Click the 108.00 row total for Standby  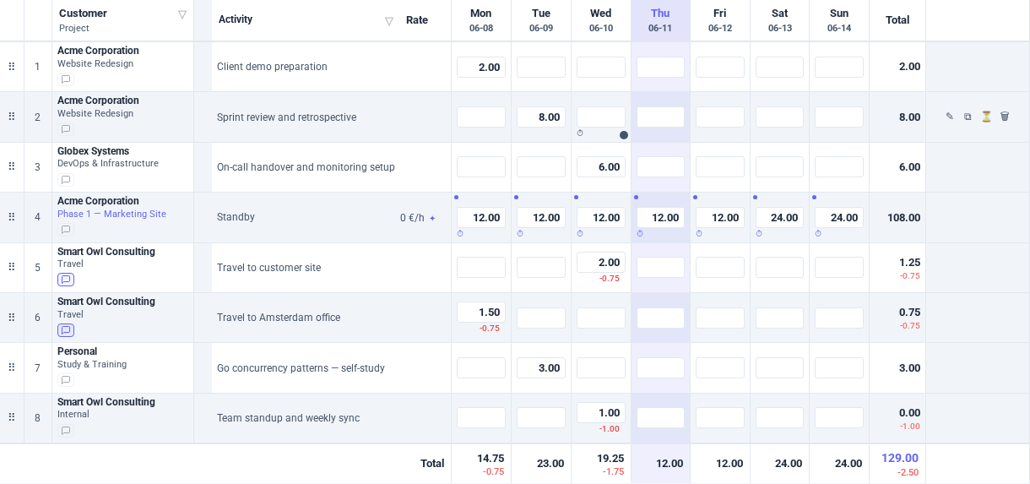pyautogui.click(x=903, y=218)
